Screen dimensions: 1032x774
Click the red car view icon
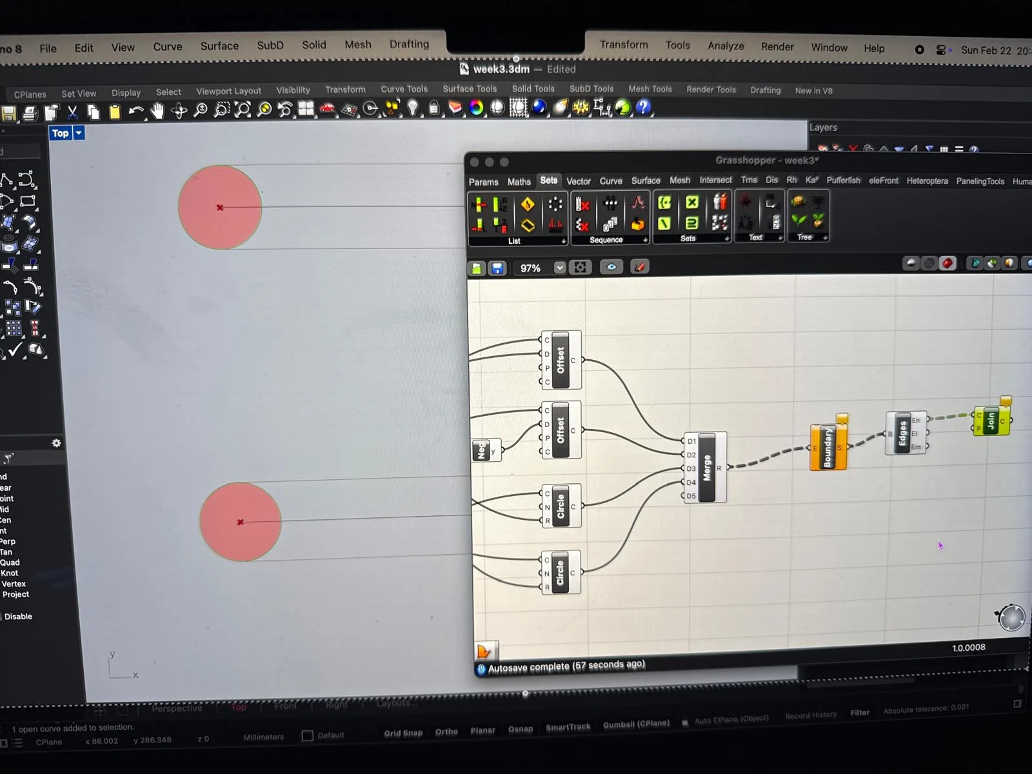pyautogui.click(x=328, y=109)
